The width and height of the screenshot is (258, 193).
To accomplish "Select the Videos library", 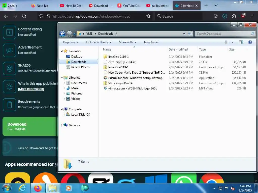I will point(76,99).
